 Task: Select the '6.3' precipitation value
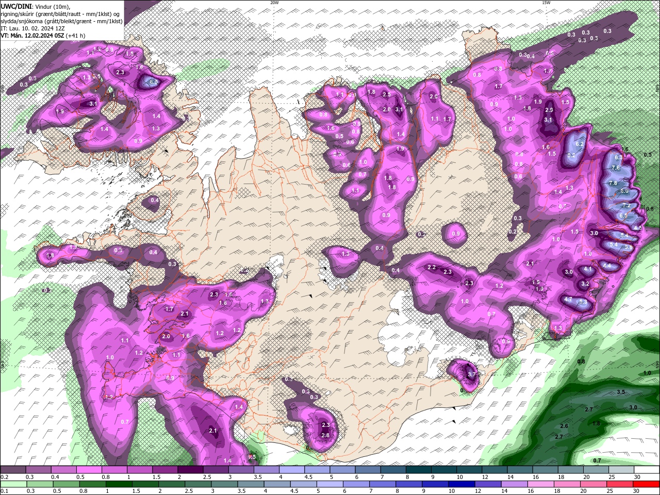(619, 157)
